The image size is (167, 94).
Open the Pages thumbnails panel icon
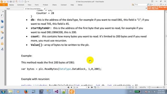2,21
